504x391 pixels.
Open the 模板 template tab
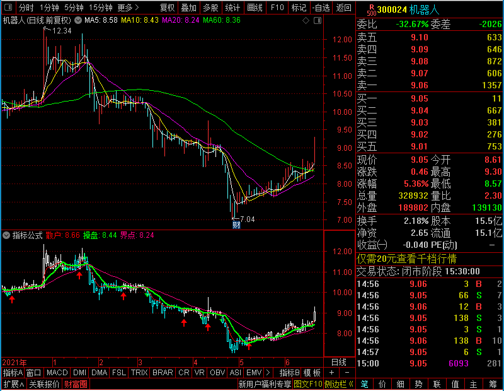(312, 373)
